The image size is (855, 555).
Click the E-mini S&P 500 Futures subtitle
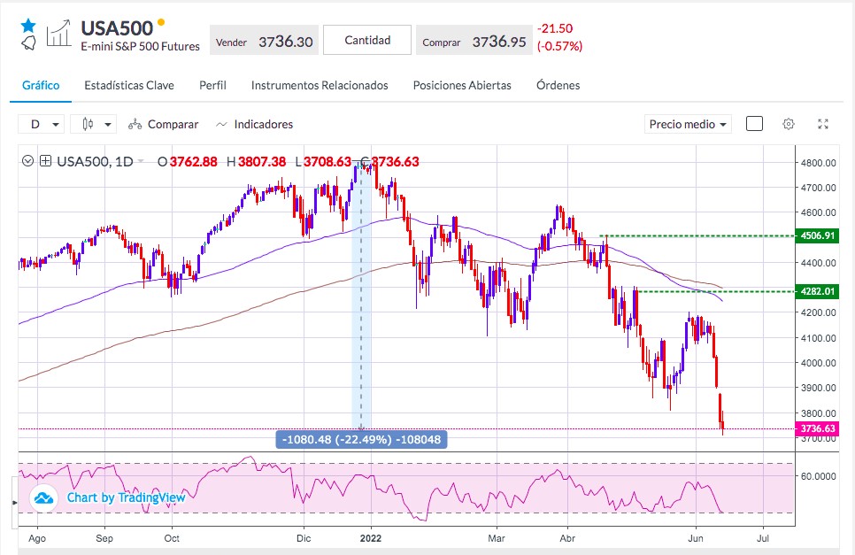(140, 47)
